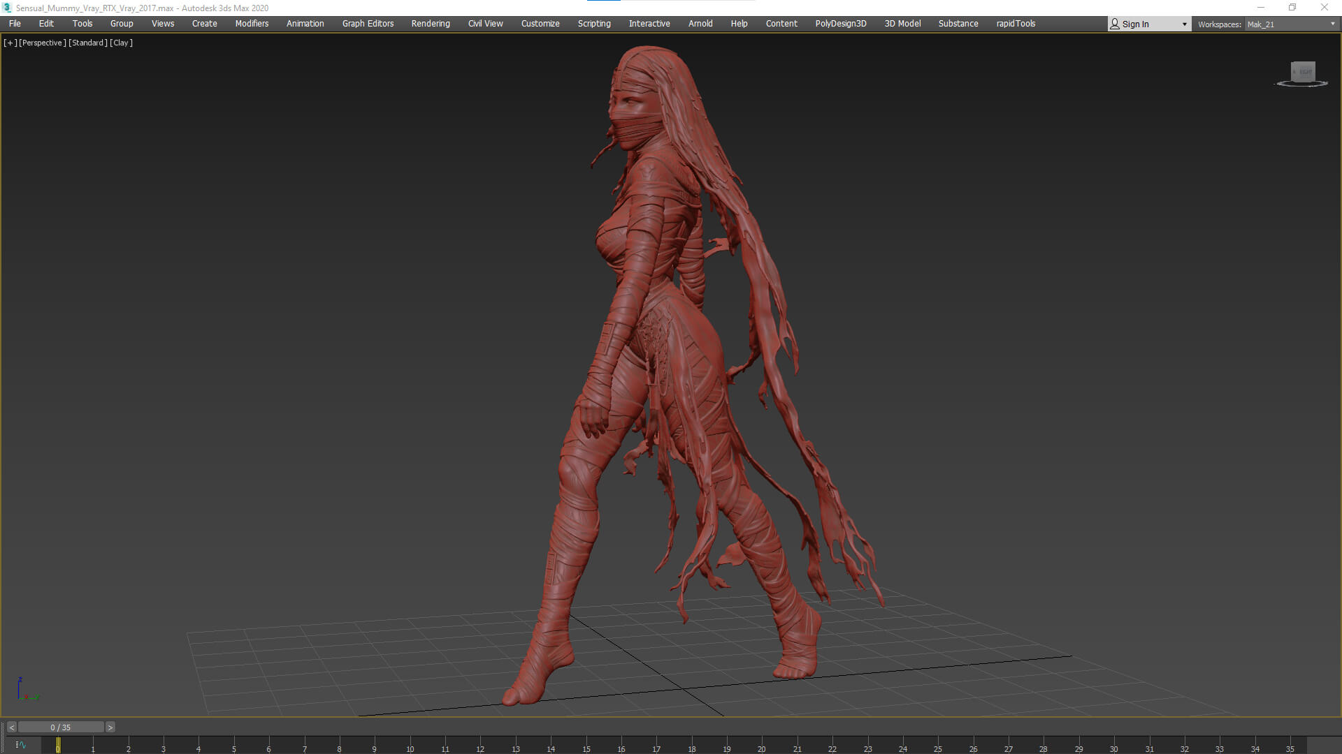Open the Arnold menu
This screenshot has height=754, width=1342.
pos(700,23)
